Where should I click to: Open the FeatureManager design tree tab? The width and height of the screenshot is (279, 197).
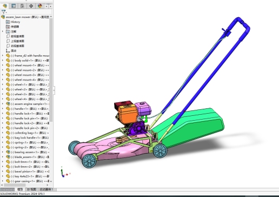[5, 6]
